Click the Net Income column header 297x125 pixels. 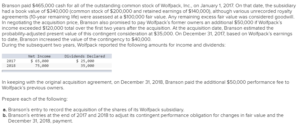39,56
